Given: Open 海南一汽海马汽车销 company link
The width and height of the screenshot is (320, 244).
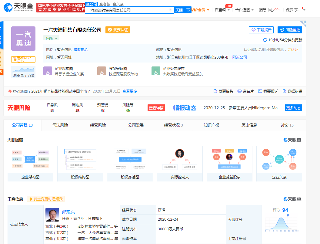Looking at the screenshot, I should pyautogui.click(x=95, y=239).
